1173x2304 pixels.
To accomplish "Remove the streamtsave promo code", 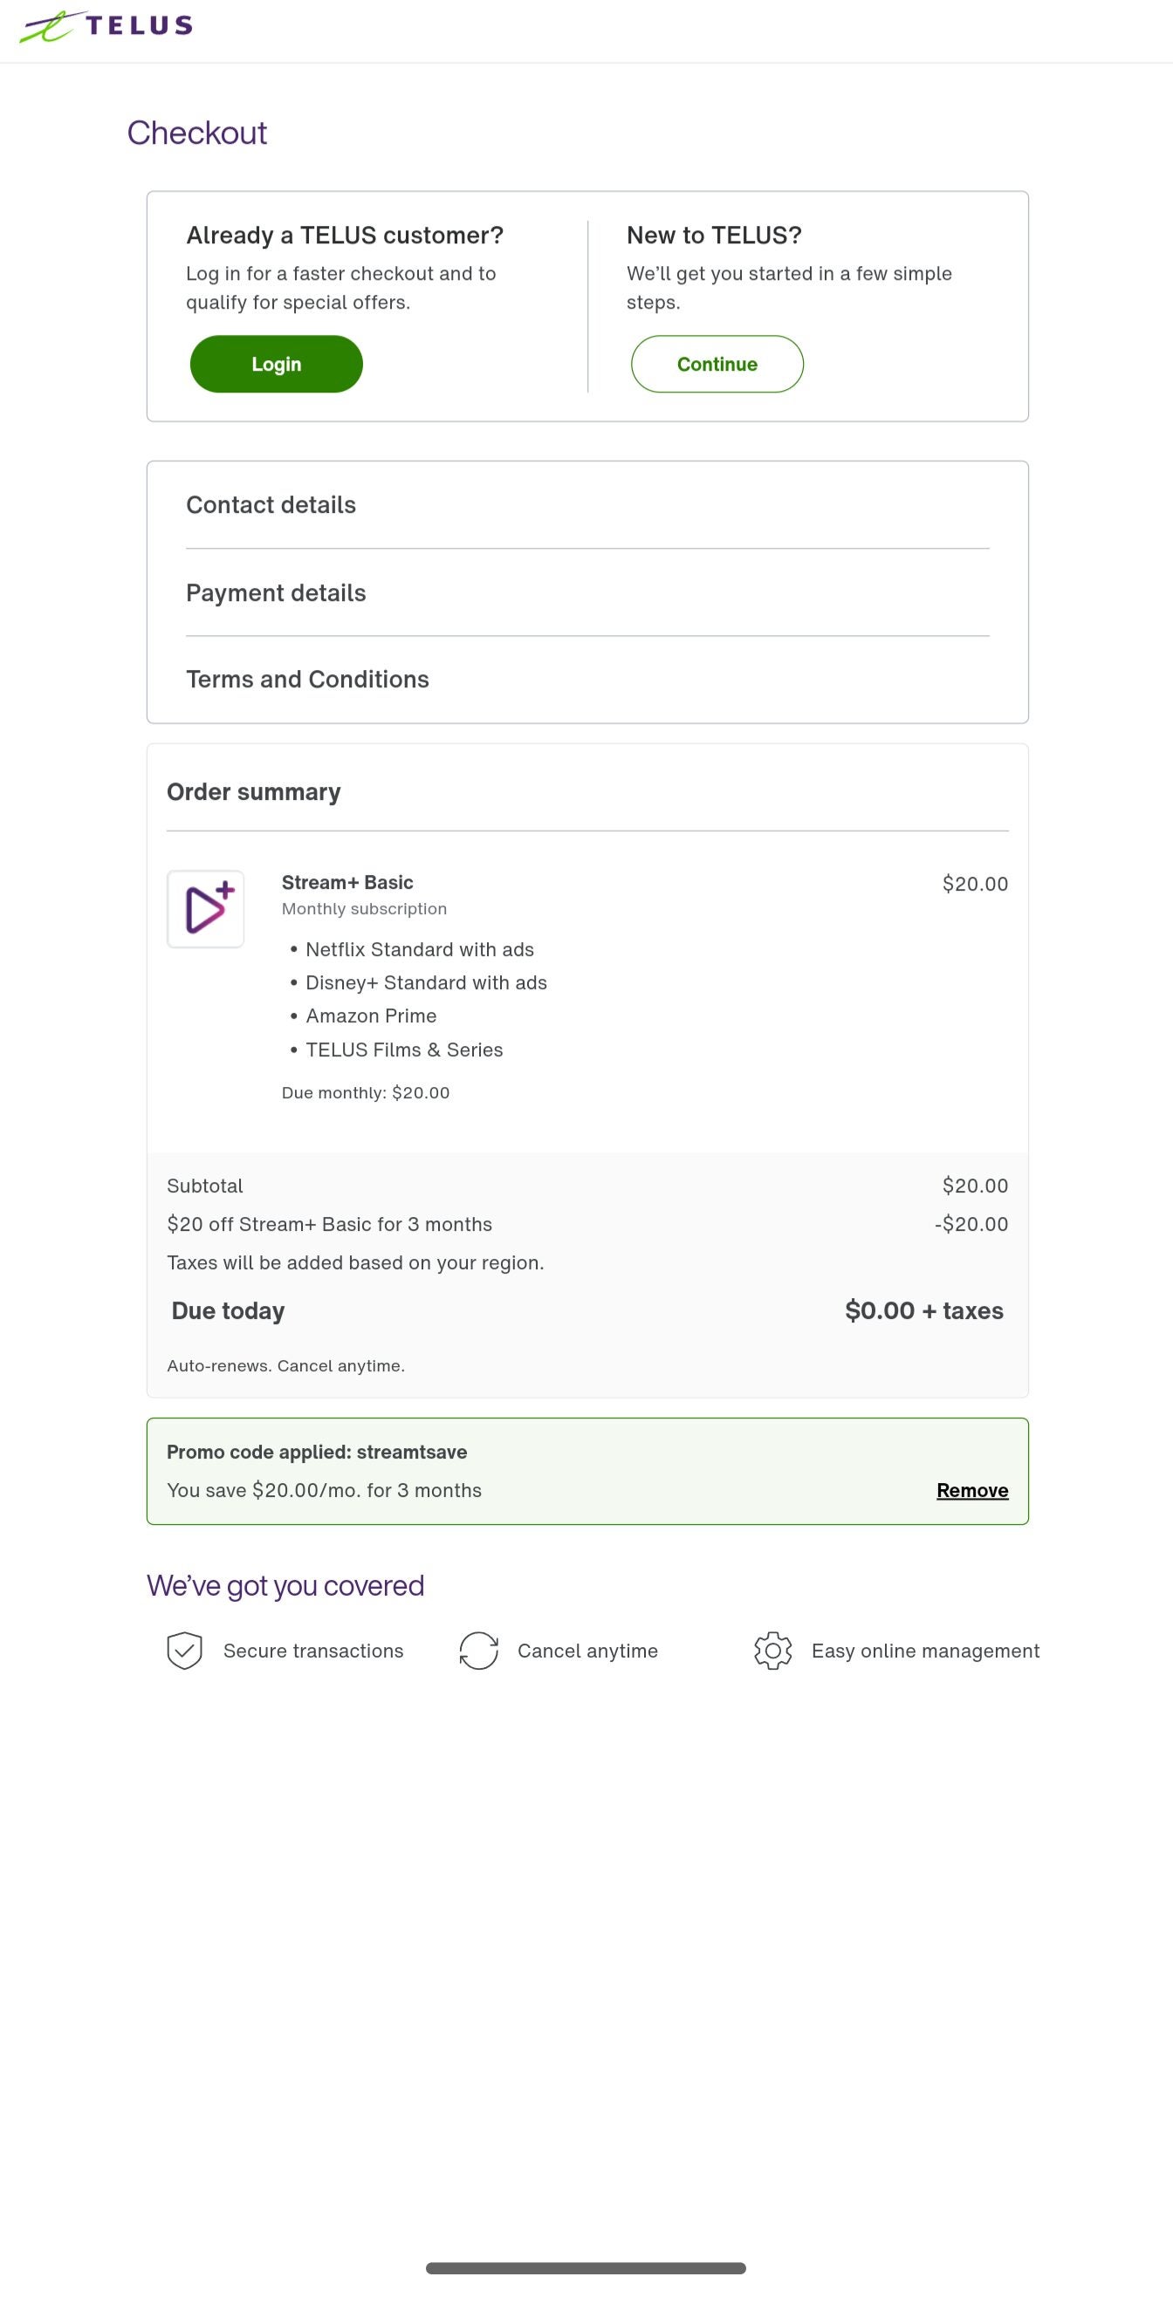I will pos(971,1489).
